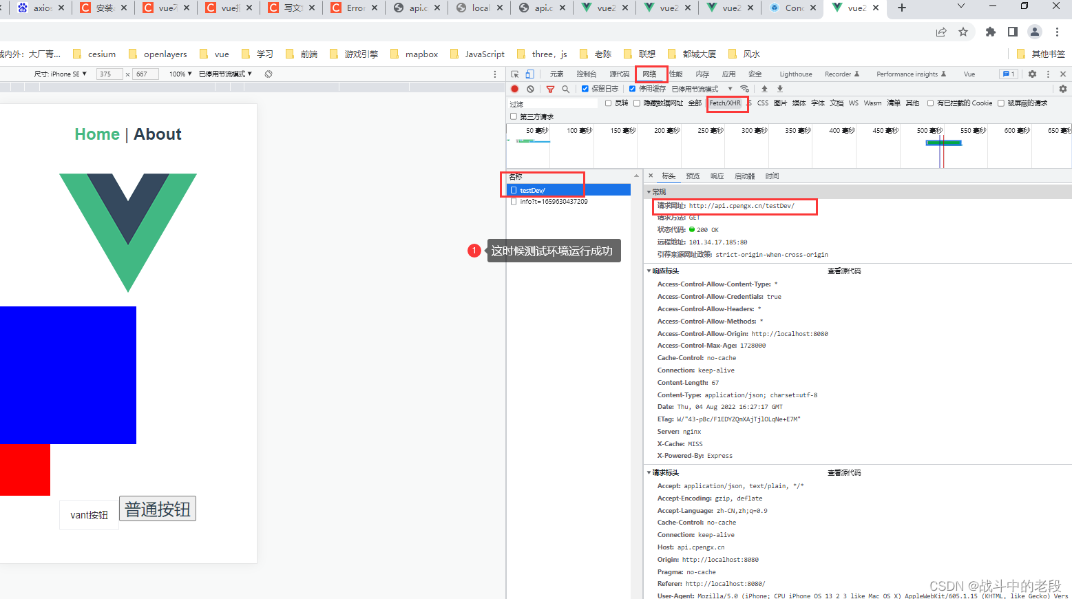1072x599 pixels.
Task: Open the 100% zoom dropdown
Action: (180, 74)
